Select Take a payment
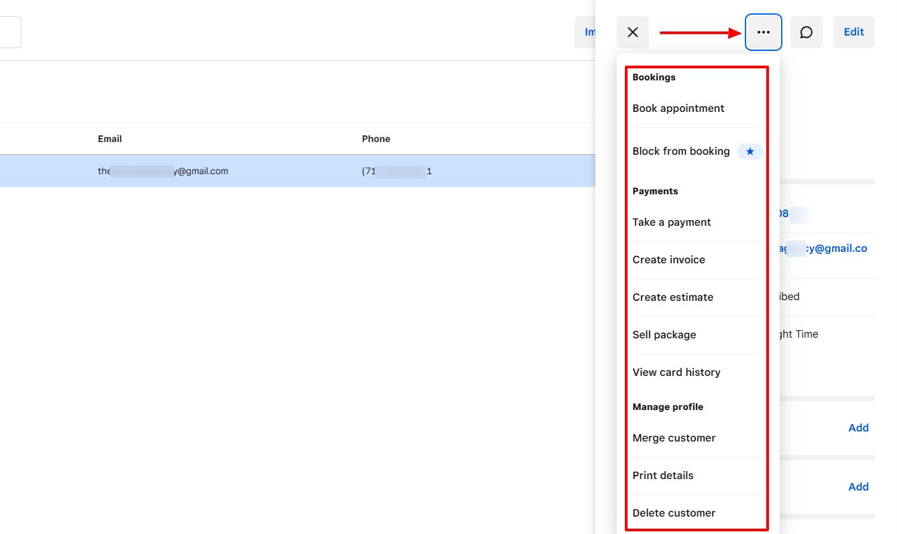897x534 pixels. point(671,222)
